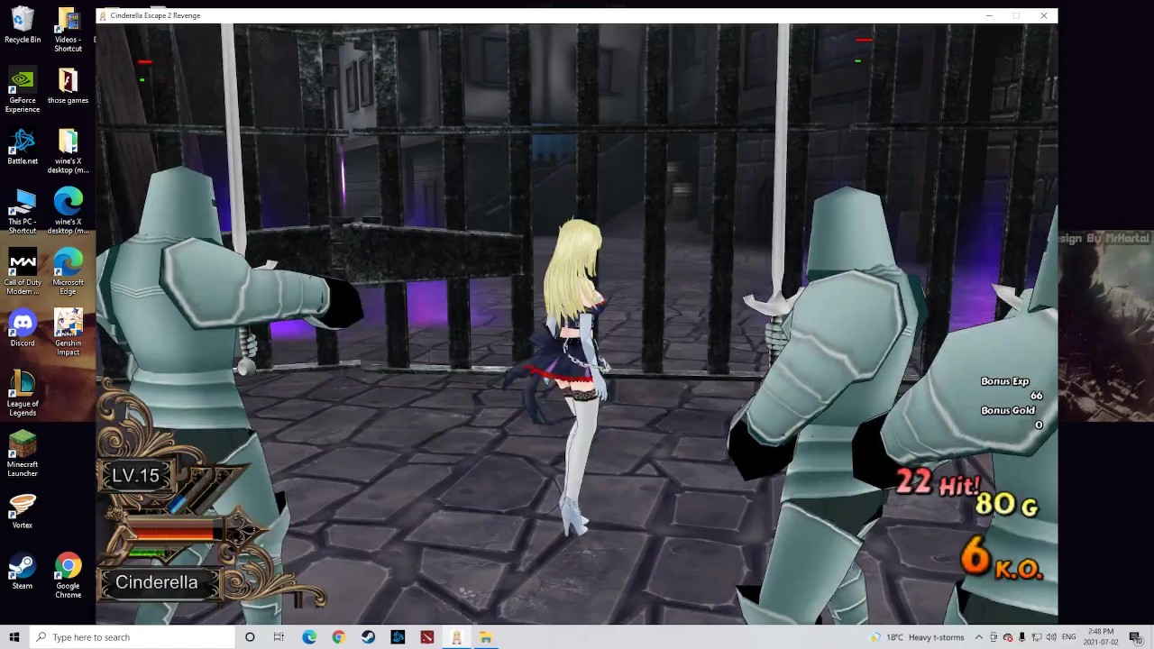Click the 'LV.15' level indicator

coord(135,476)
